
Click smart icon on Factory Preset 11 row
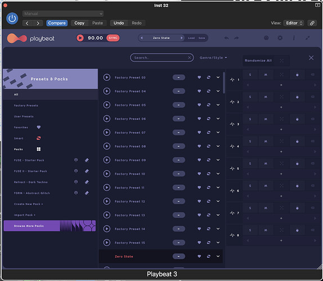[x=209, y=187]
